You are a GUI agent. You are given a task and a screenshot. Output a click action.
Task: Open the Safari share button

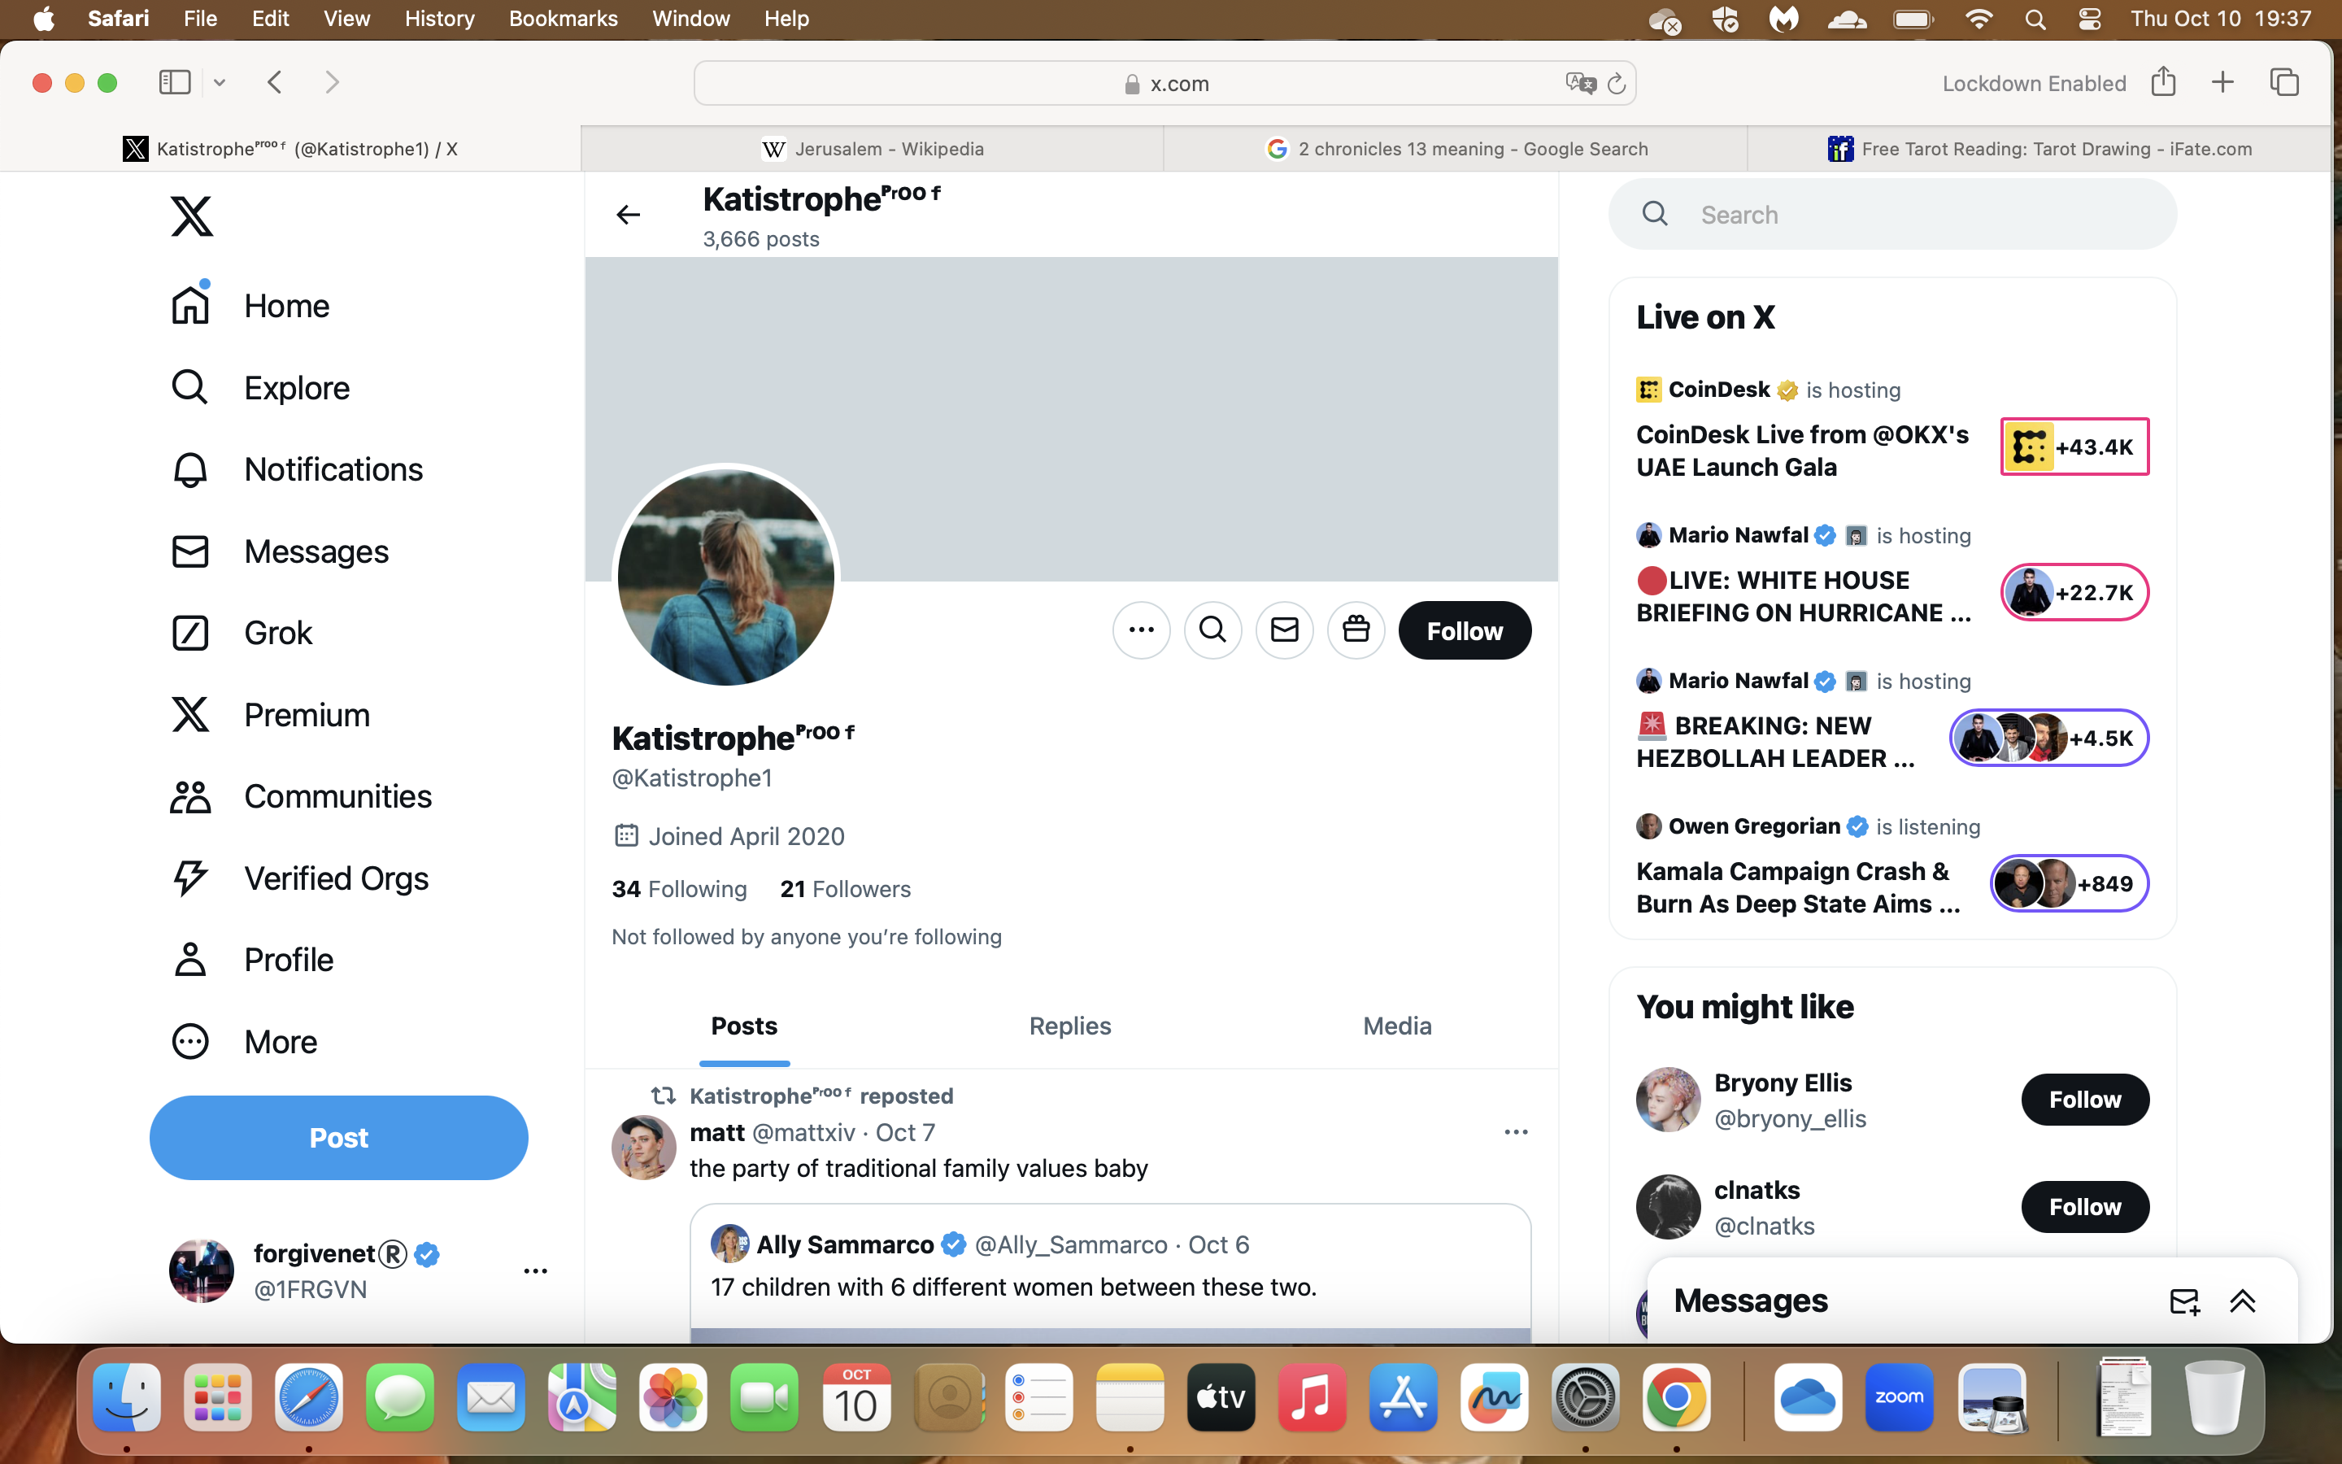click(x=2163, y=81)
